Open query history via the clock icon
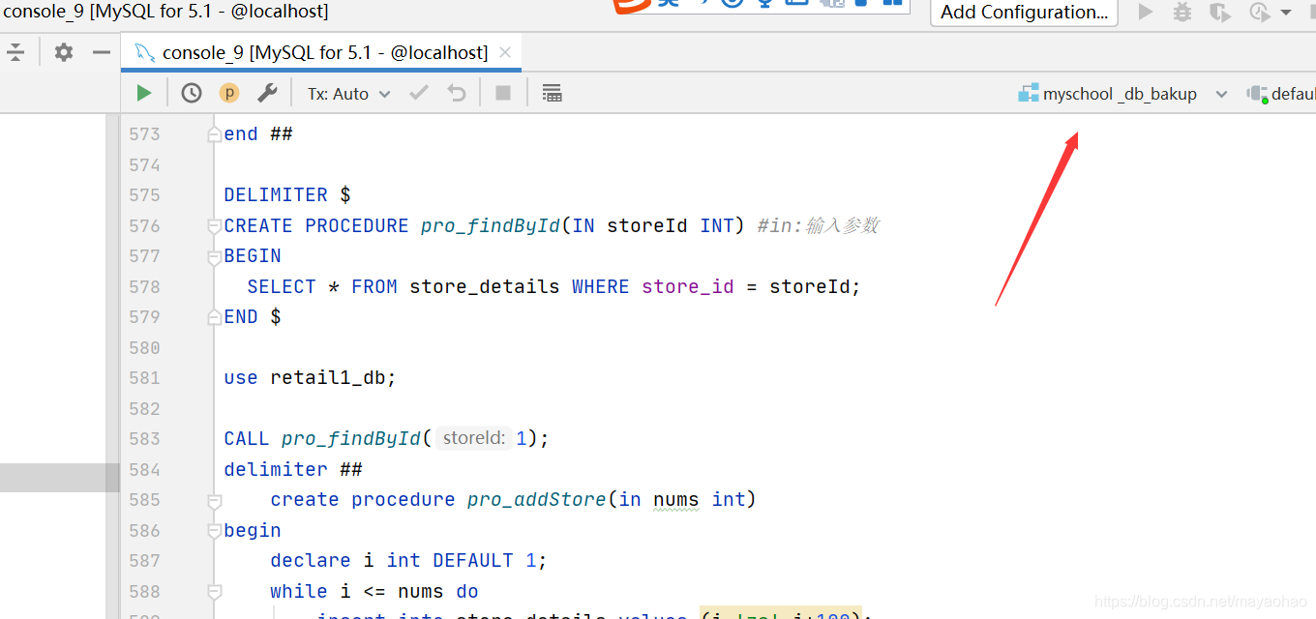 191,92
